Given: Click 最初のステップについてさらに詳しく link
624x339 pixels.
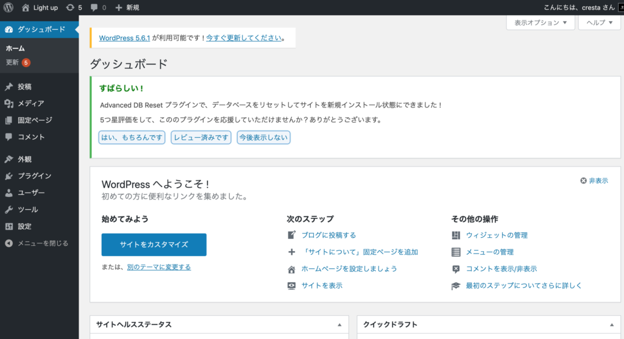Looking at the screenshot, I should coord(523,286).
